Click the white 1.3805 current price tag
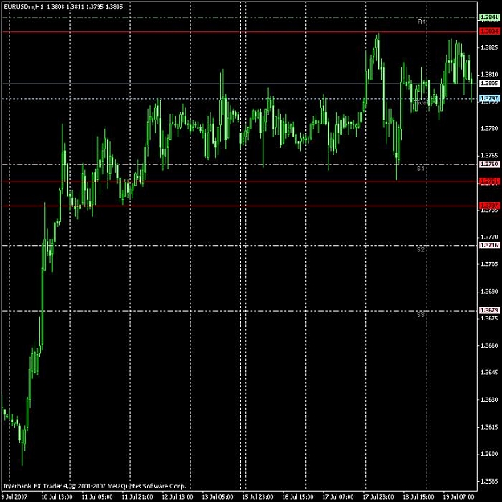The height and width of the screenshot is (502, 502). pyautogui.click(x=489, y=84)
